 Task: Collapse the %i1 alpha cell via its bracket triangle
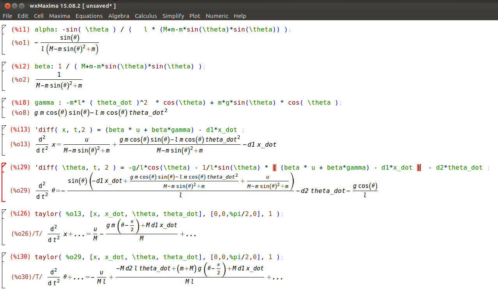click(x=4, y=27)
